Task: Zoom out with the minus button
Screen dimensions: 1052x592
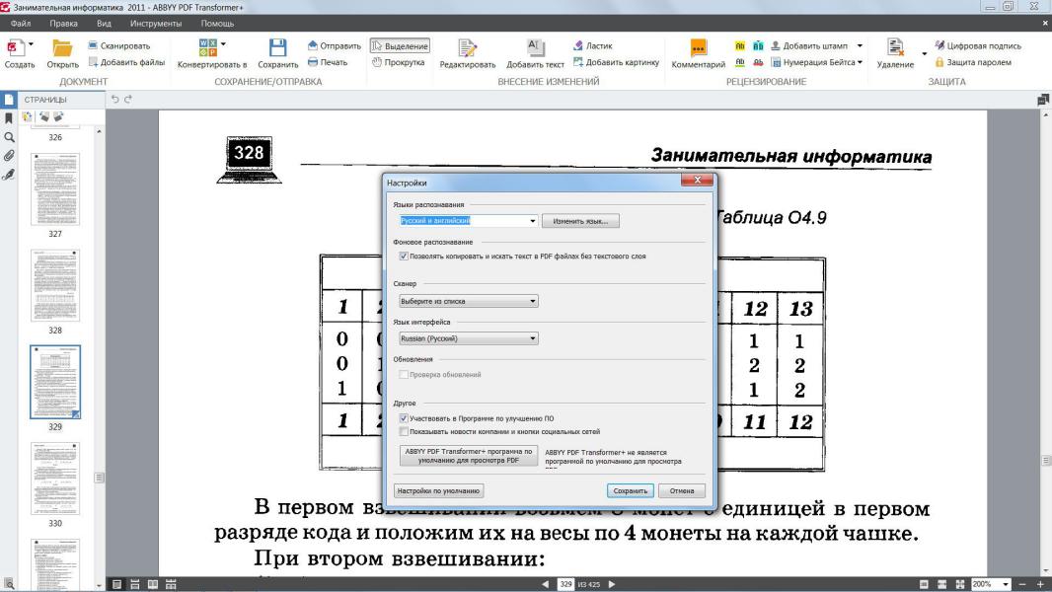Action: (x=1021, y=585)
